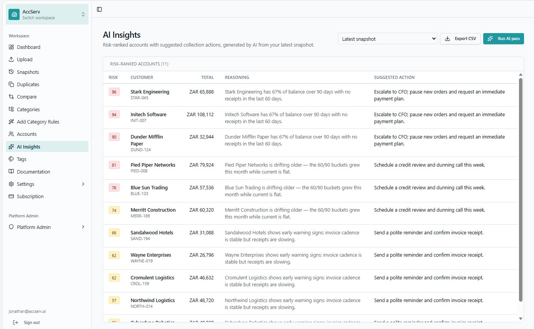Click the Add Category Rules wand icon
The image size is (534, 329).
11,122
